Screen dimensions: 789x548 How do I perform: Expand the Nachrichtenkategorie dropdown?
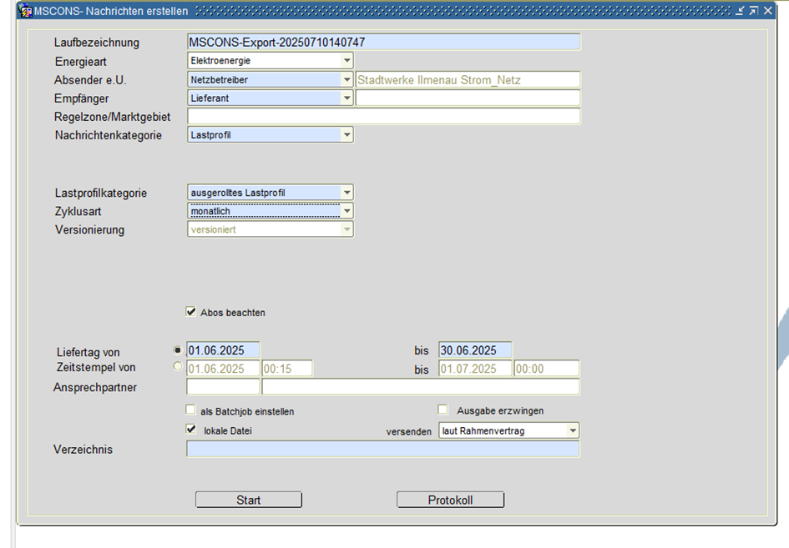coord(346,134)
